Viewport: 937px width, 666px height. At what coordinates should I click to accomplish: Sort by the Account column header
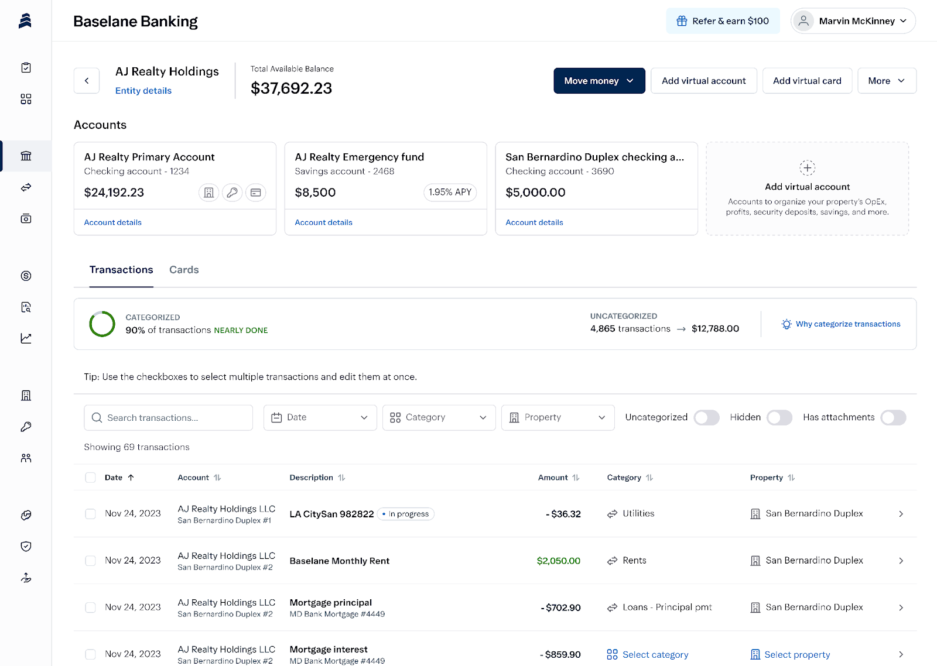tap(199, 478)
